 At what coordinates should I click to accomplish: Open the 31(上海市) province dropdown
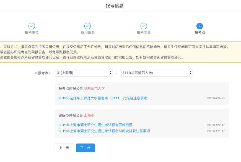click(84, 73)
